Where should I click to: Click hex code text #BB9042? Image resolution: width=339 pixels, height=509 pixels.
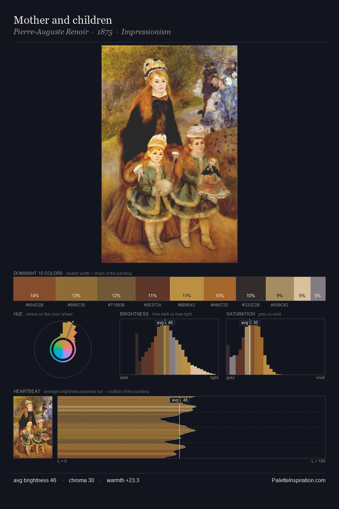(186, 305)
